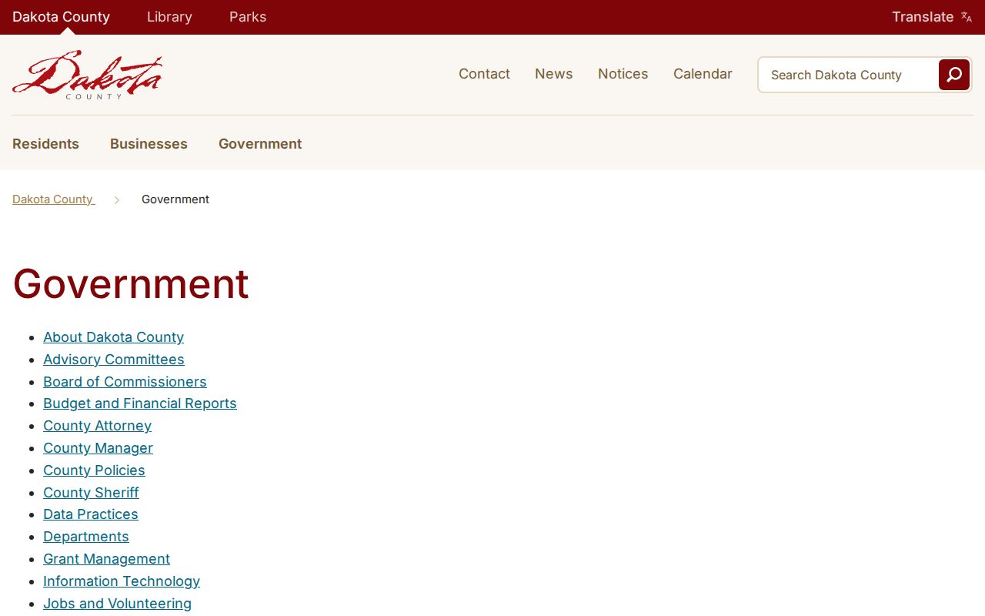This screenshot has width=985, height=616.
Task: Open the Government menu
Action: (x=260, y=144)
